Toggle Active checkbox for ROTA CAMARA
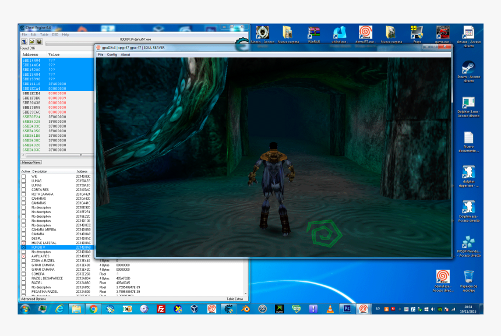 coord(24,194)
